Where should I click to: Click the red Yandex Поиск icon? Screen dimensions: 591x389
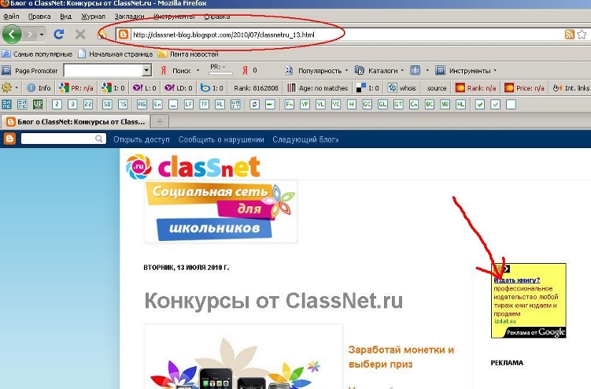164,71
